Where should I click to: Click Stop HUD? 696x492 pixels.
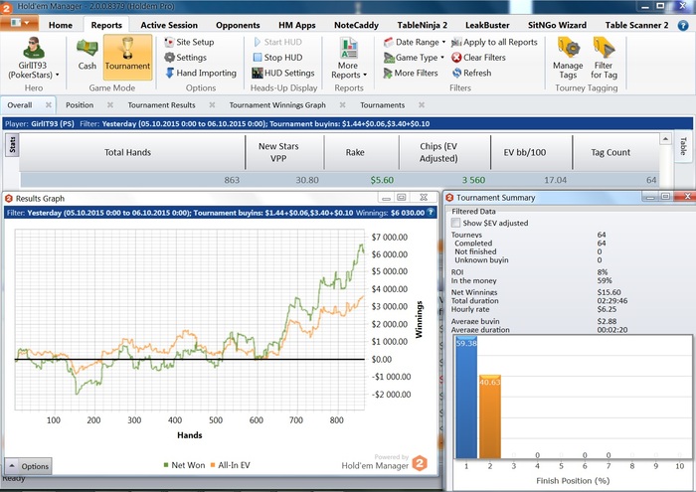point(277,58)
